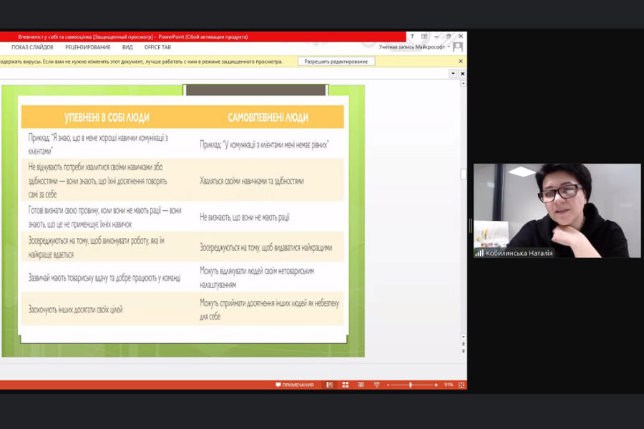
Task: Close the Office Tab document tab
Action: [x=462, y=74]
